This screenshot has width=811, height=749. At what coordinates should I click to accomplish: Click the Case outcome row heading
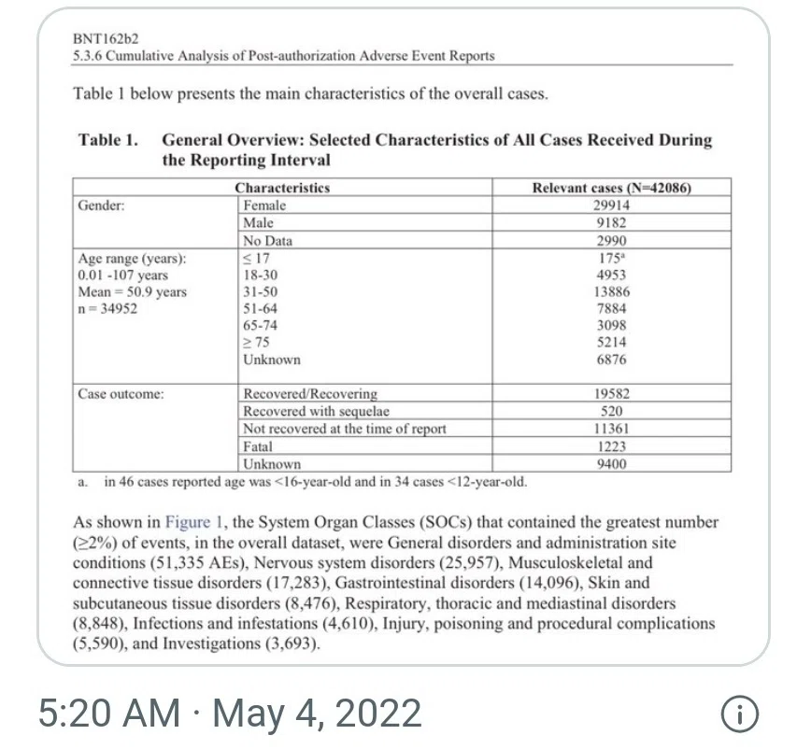pos(121,394)
